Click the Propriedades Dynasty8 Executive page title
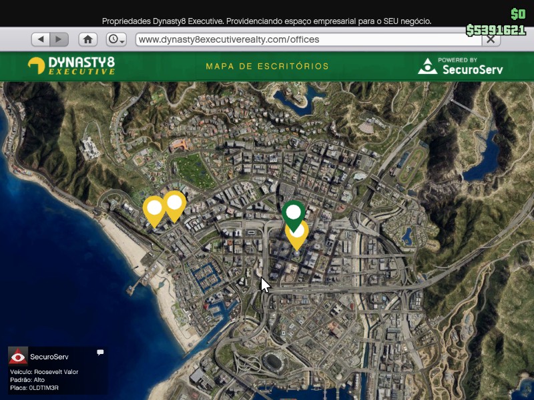 tap(266, 21)
